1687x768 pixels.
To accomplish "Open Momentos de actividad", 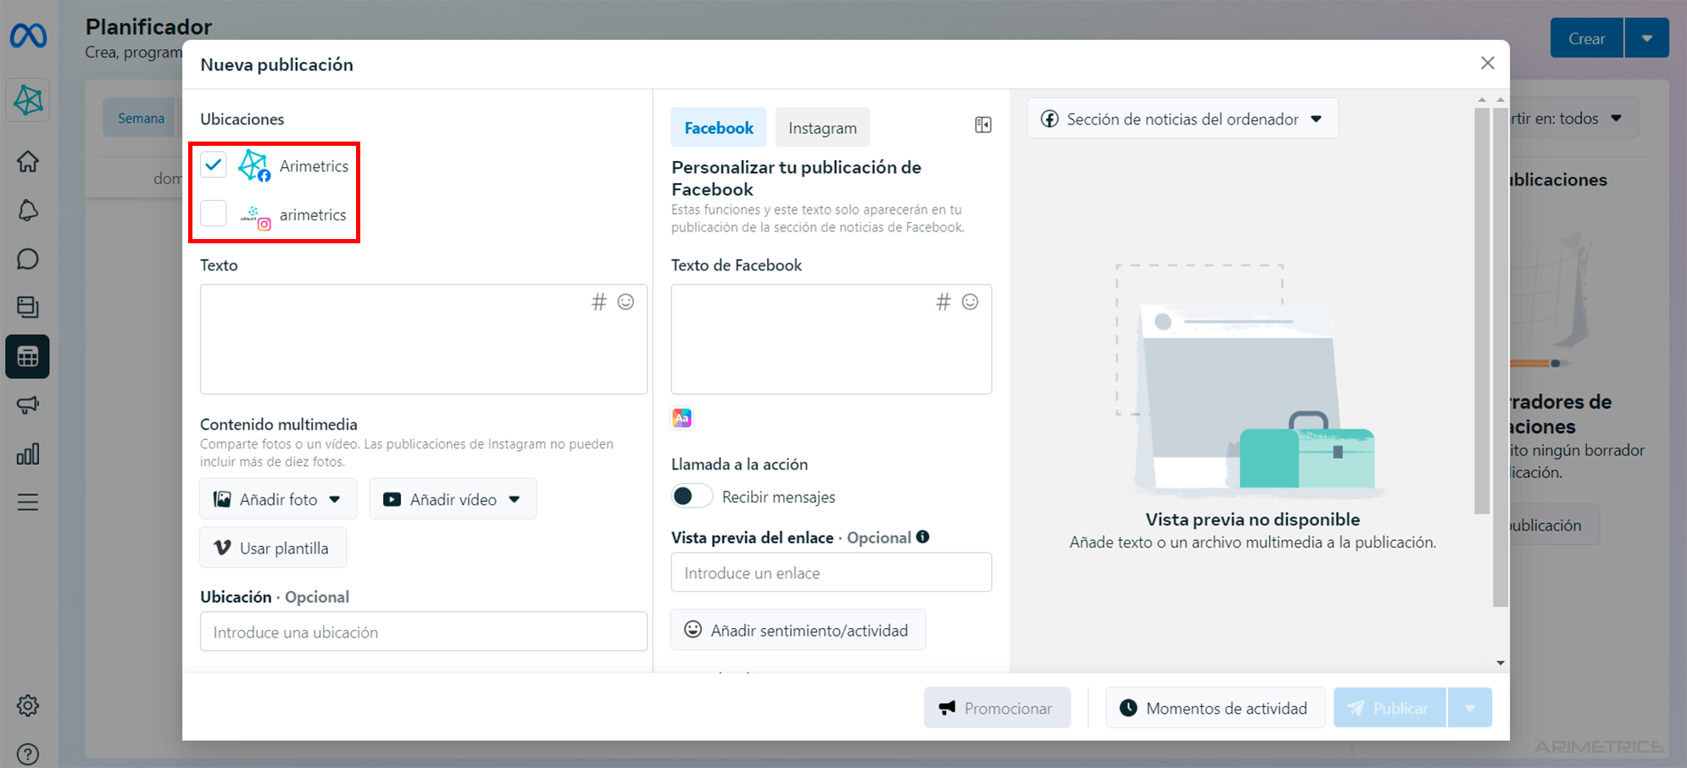I will point(1214,707).
